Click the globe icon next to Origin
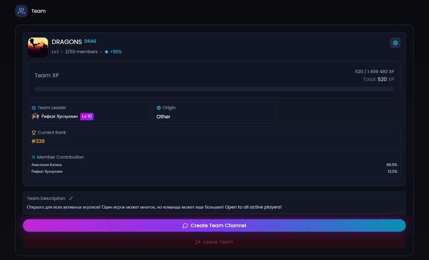The width and height of the screenshot is (429, 260). [159, 107]
